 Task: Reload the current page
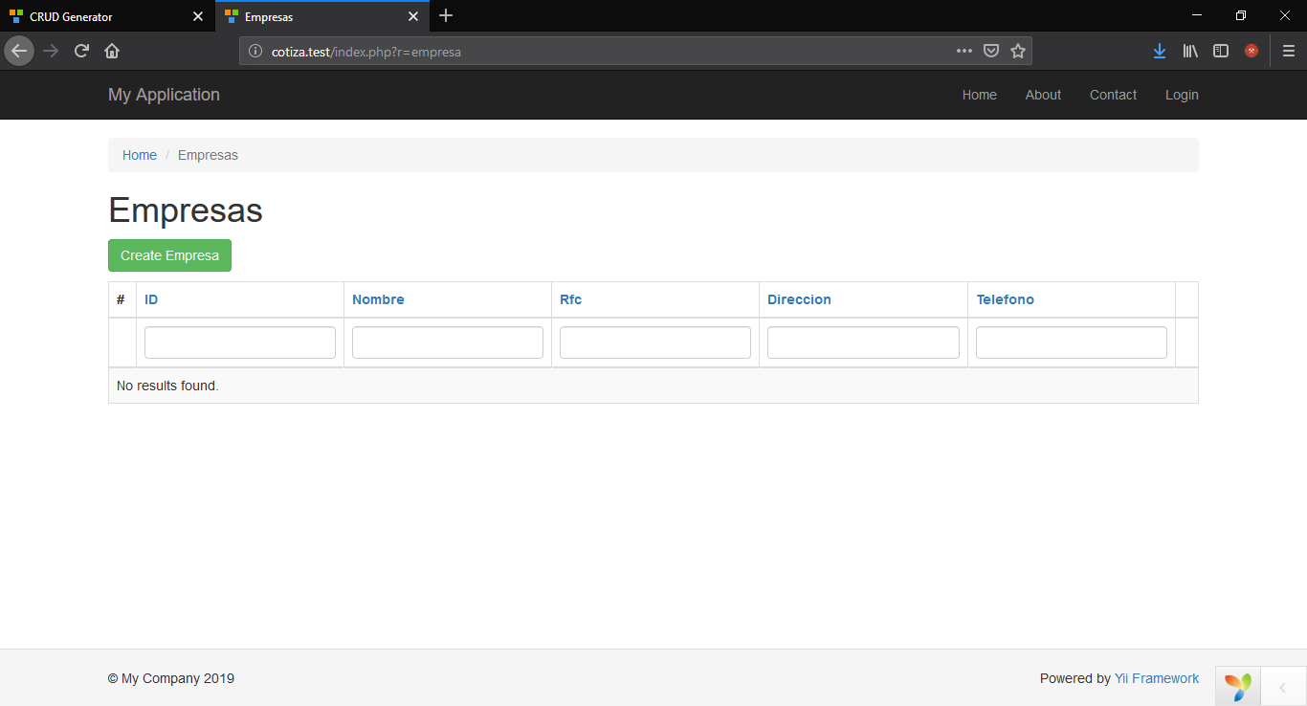click(82, 51)
